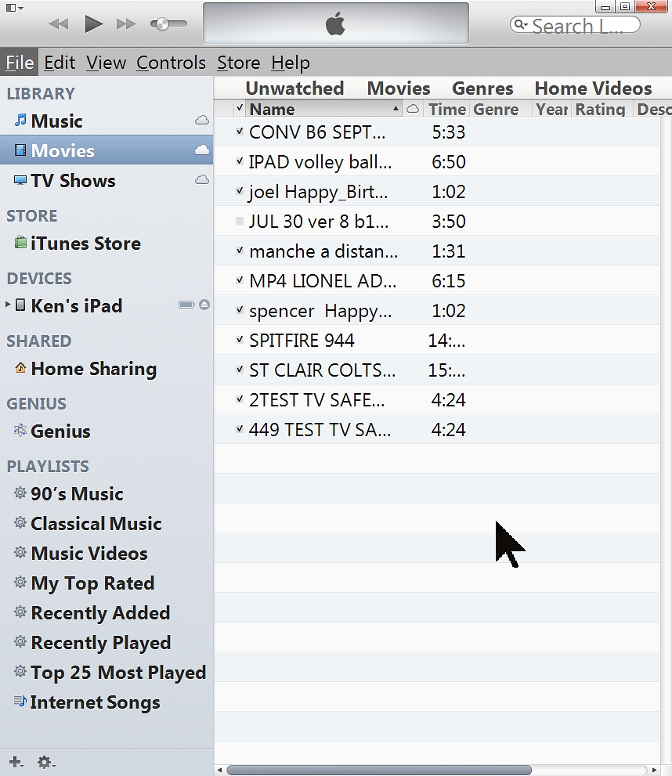This screenshot has width=672, height=776.
Task: Open the Music Videos playlist
Action: (x=107, y=553)
